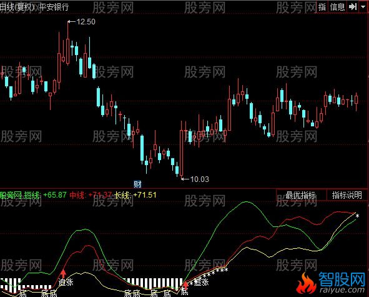This screenshot has width=369, height=297.
Task: Click the 日线(复权) period label
Action: (17, 7)
